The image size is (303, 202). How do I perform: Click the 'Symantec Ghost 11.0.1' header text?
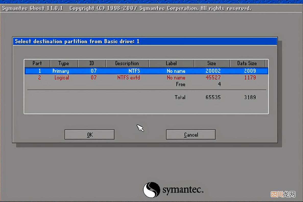(x=33, y=8)
